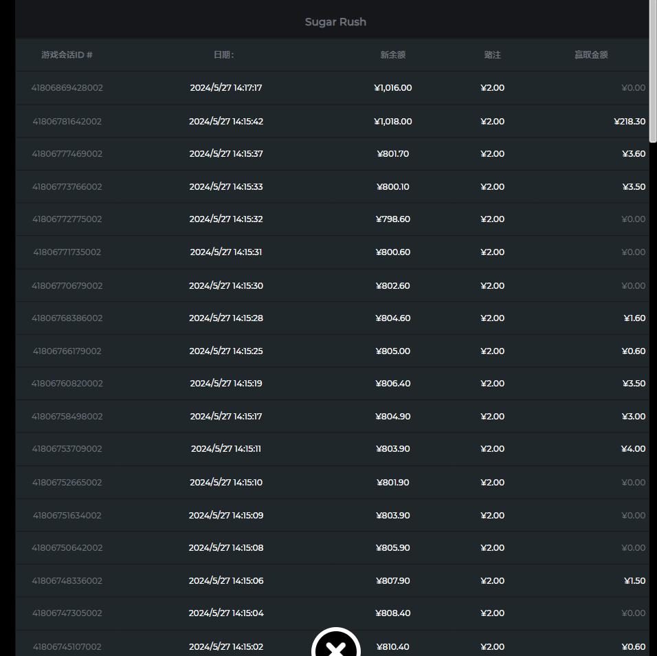Click the ¥801.70 new balance
657x656 pixels.
coord(393,154)
